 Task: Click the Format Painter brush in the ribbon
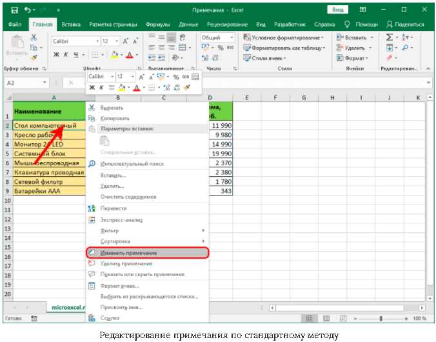tap(34, 57)
